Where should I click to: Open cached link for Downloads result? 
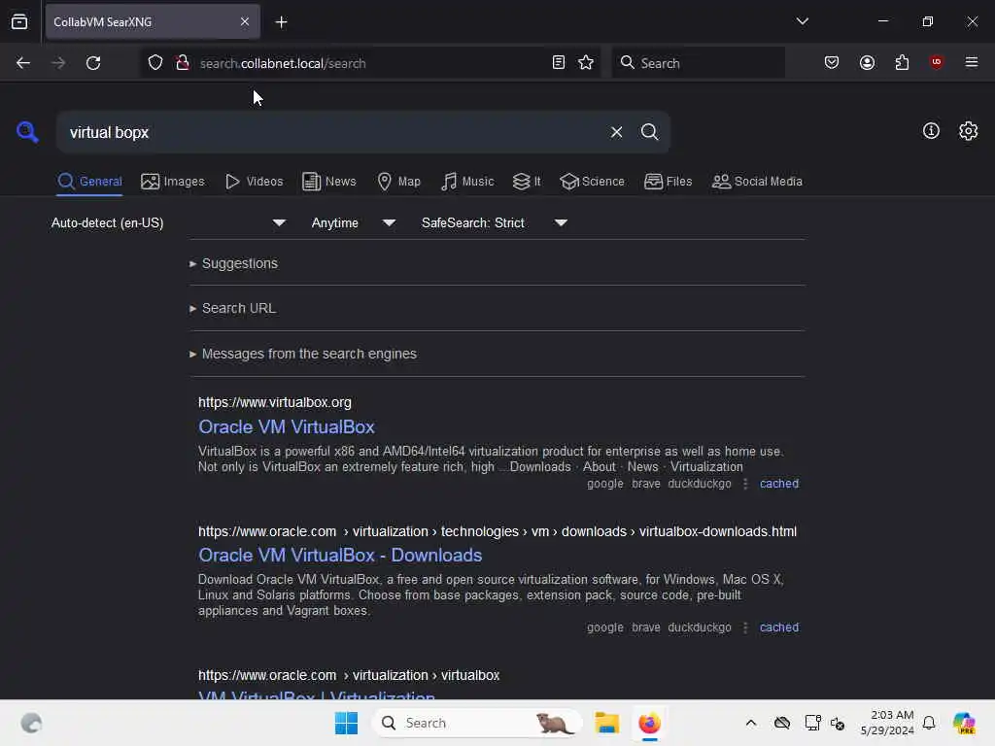[778, 627]
